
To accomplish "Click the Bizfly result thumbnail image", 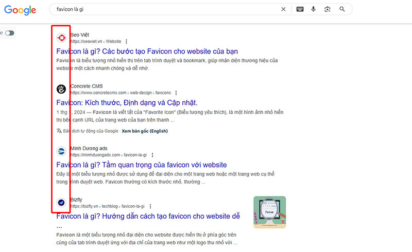I will [x=269, y=212].
